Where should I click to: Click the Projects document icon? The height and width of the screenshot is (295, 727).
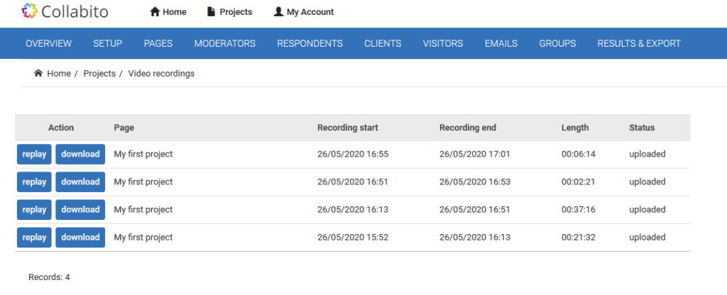(x=212, y=12)
